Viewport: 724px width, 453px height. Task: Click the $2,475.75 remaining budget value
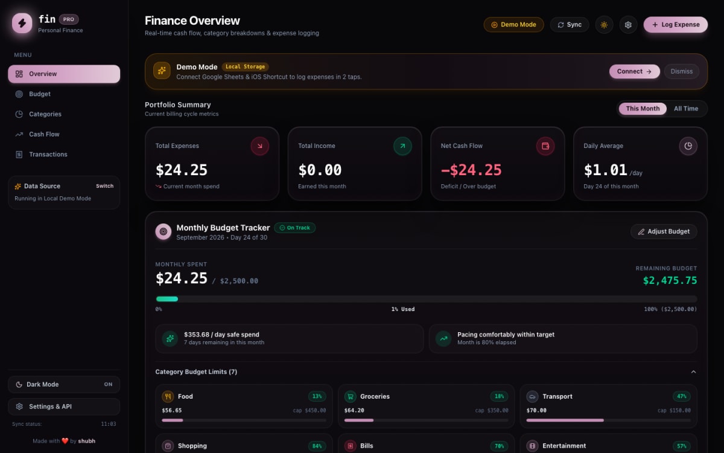[670, 280]
